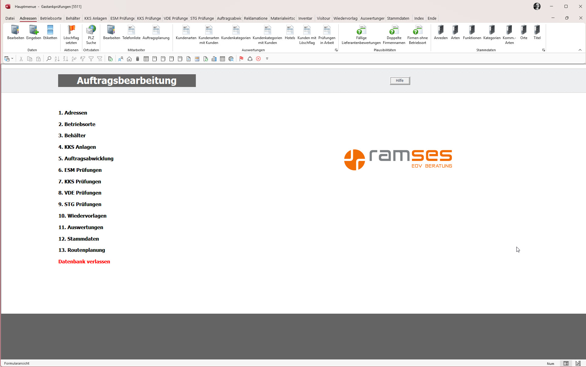
Task: Open the Komm.-Arten master data
Action: coord(509,35)
